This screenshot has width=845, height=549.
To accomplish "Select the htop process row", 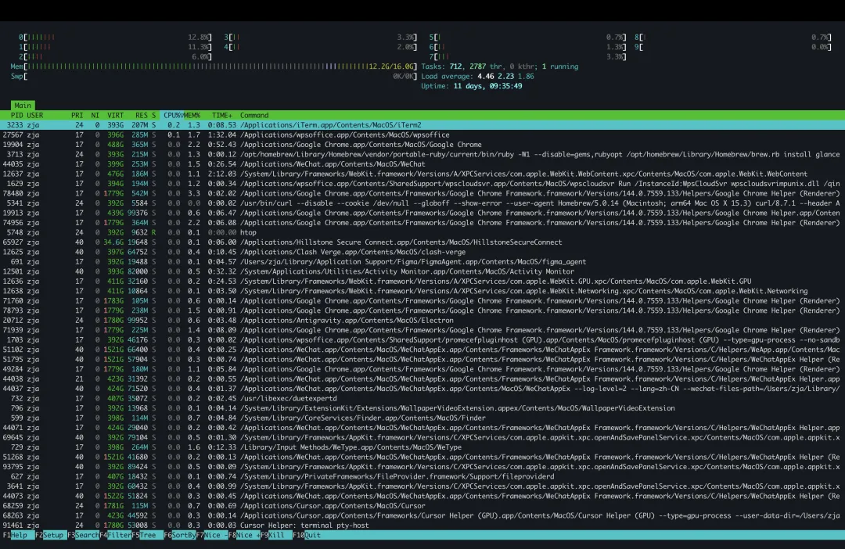I will [x=422, y=232].
